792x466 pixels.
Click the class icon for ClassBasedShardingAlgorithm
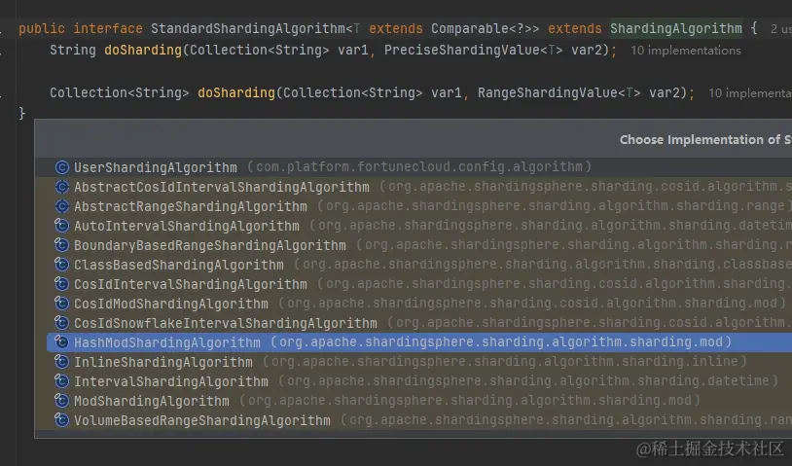(x=61, y=265)
